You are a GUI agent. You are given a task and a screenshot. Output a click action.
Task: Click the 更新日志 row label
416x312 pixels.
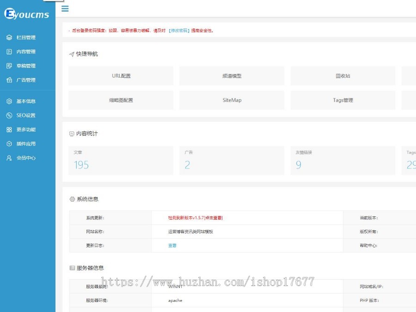coord(95,246)
